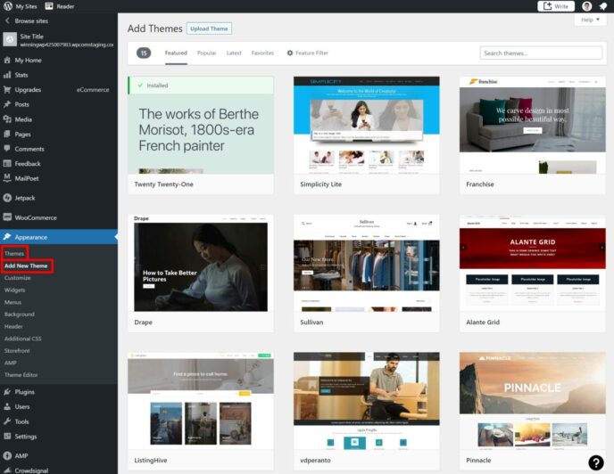Click the Pages icon
The image size is (614, 474).
tap(7, 135)
